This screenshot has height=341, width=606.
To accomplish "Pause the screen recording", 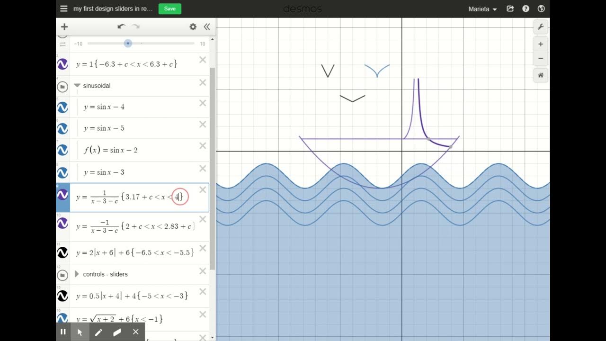I will [x=63, y=332].
